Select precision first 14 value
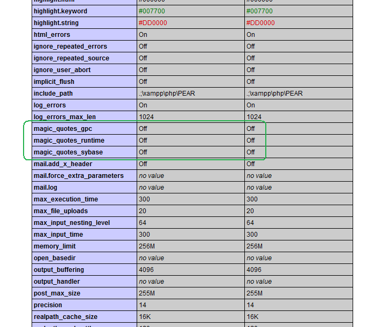 tap(143, 305)
